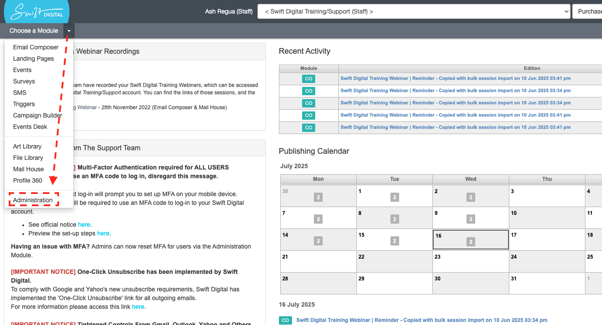Open the event badge on July 15
This screenshot has height=325, width=602.
click(395, 241)
